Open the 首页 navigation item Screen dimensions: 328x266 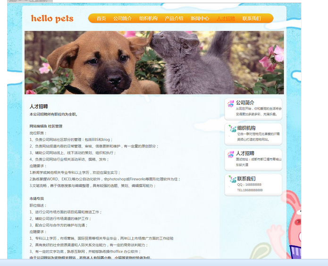pos(101,19)
